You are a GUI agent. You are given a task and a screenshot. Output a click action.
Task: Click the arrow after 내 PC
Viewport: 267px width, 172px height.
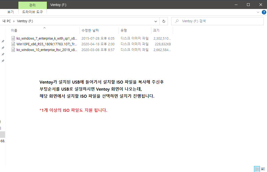(x=14, y=21)
